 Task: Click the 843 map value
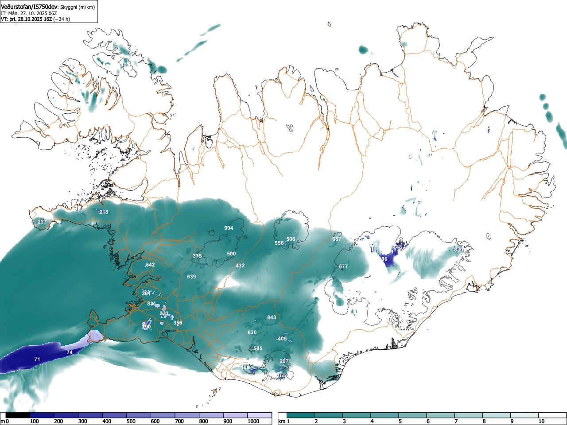272,317
